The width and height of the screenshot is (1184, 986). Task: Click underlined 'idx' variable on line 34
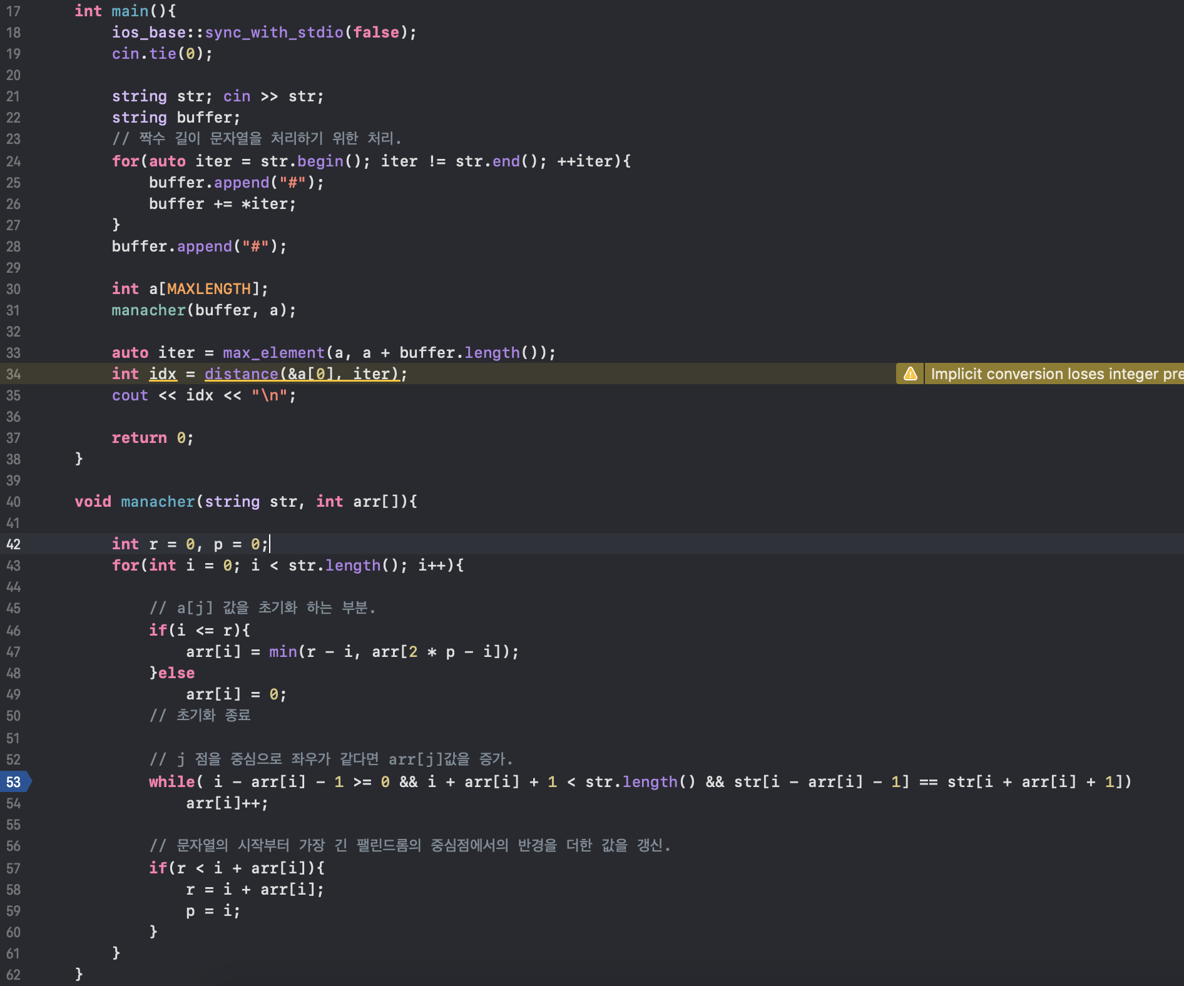pos(163,374)
